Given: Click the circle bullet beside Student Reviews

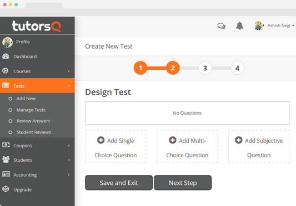Looking at the screenshot, I should (x=11, y=132).
